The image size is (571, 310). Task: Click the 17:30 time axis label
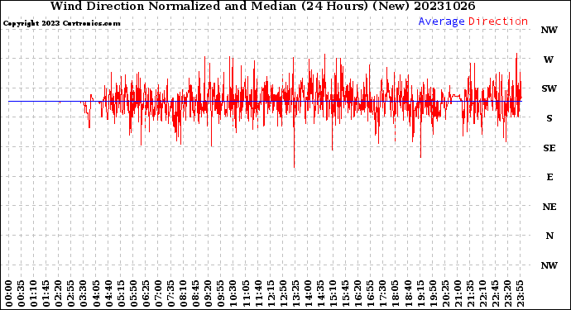pos(383,293)
